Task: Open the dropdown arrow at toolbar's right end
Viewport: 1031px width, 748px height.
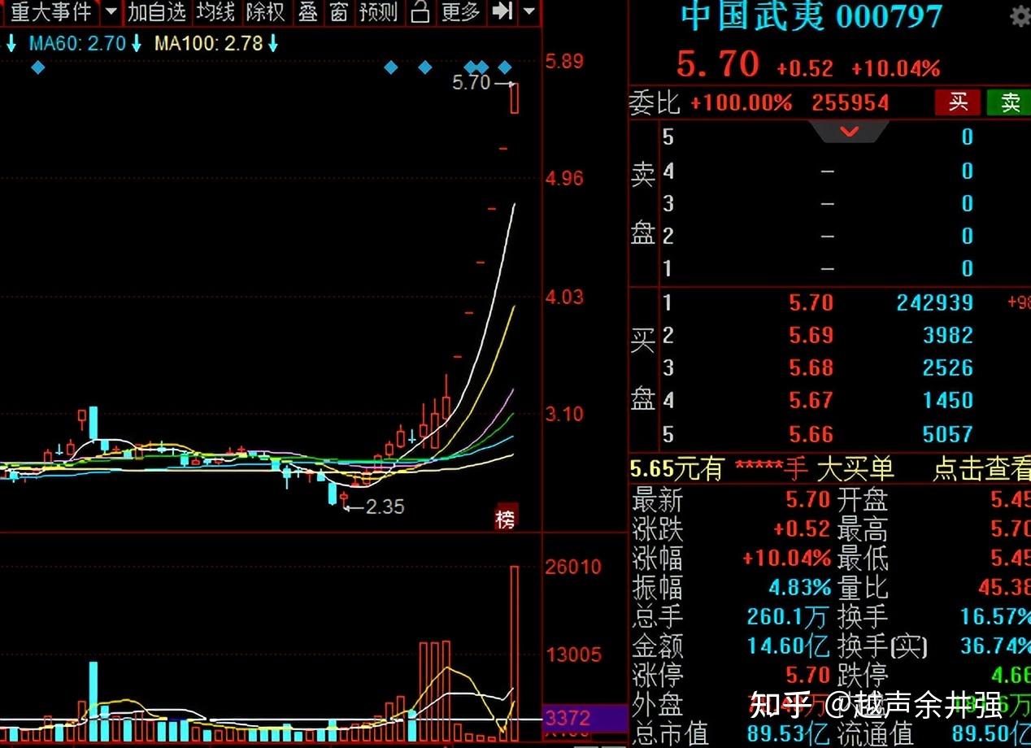Action: (529, 11)
